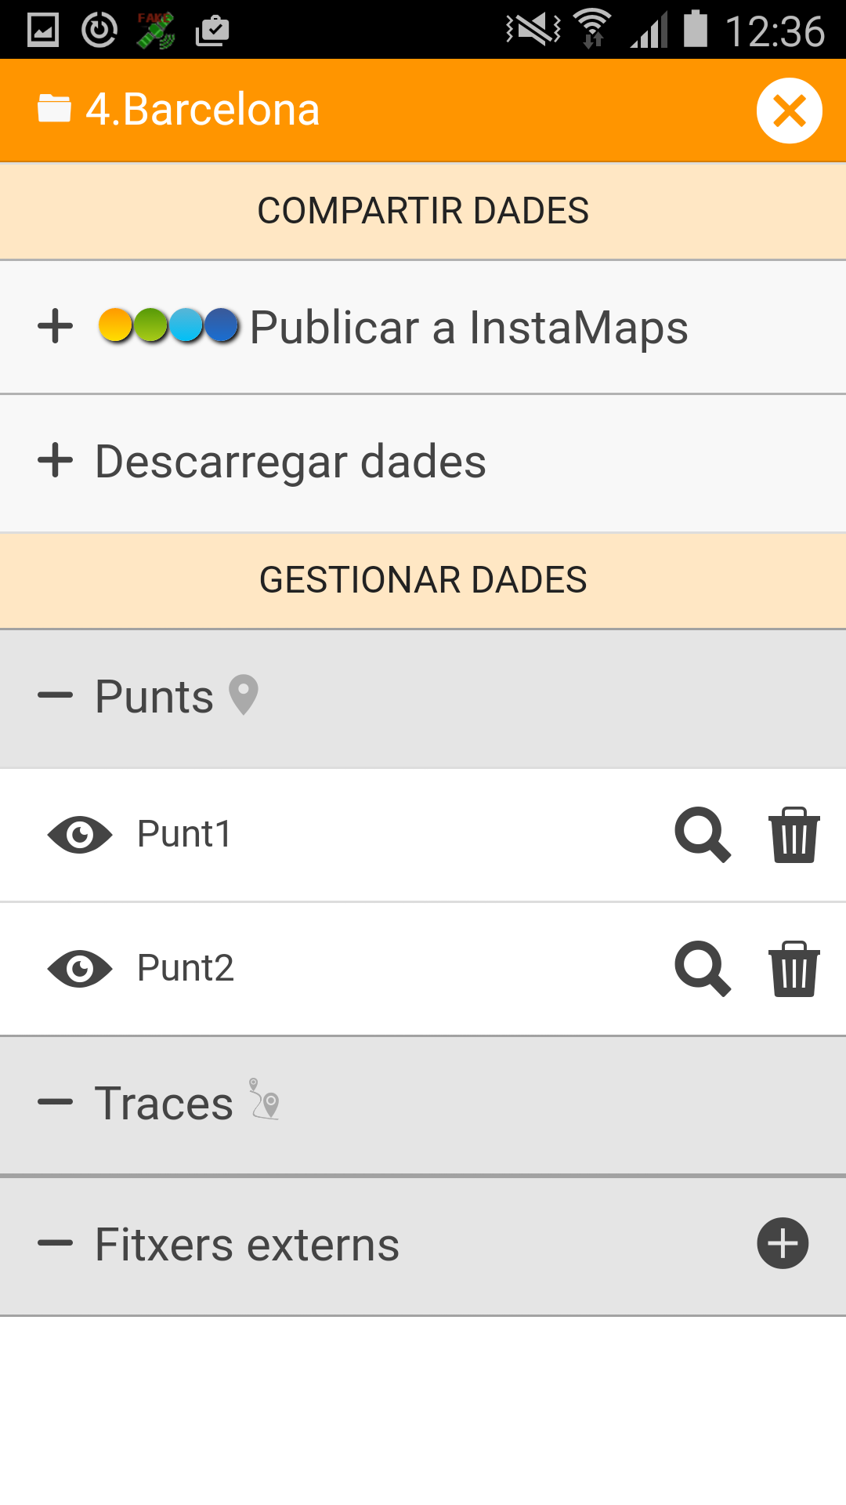The image size is (846, 1505).
Task: Zoom to Punt1 with magnifier icon
Action: [703, 835]
